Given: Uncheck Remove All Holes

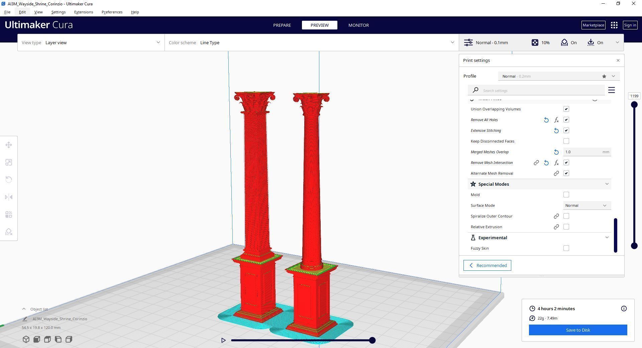Looking at the screenshot, I should tap(566, 120).
